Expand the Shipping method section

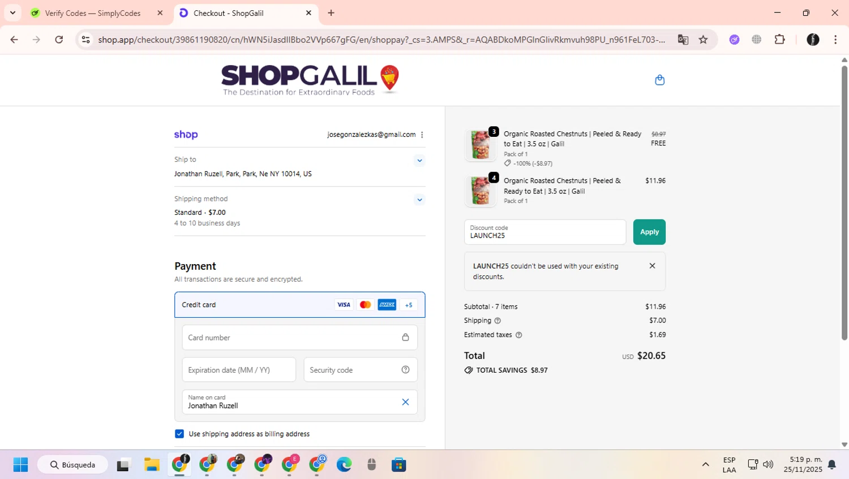coord(419,200)
